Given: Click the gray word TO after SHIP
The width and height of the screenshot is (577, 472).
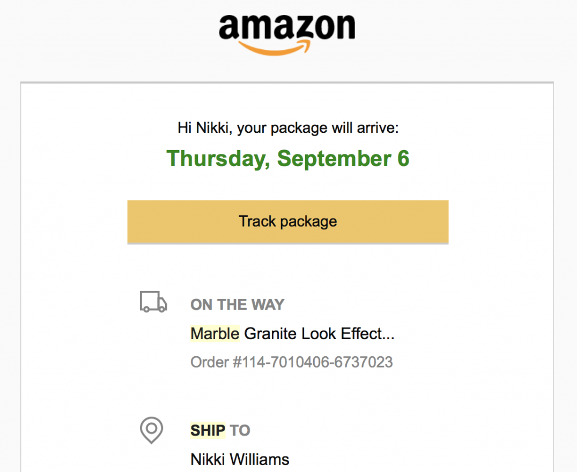Looking at the screenshot, I should 240,430.
